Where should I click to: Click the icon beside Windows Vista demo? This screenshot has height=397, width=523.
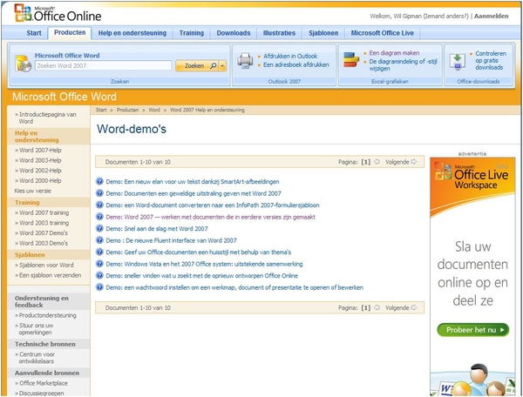click(x=99, y=264)
